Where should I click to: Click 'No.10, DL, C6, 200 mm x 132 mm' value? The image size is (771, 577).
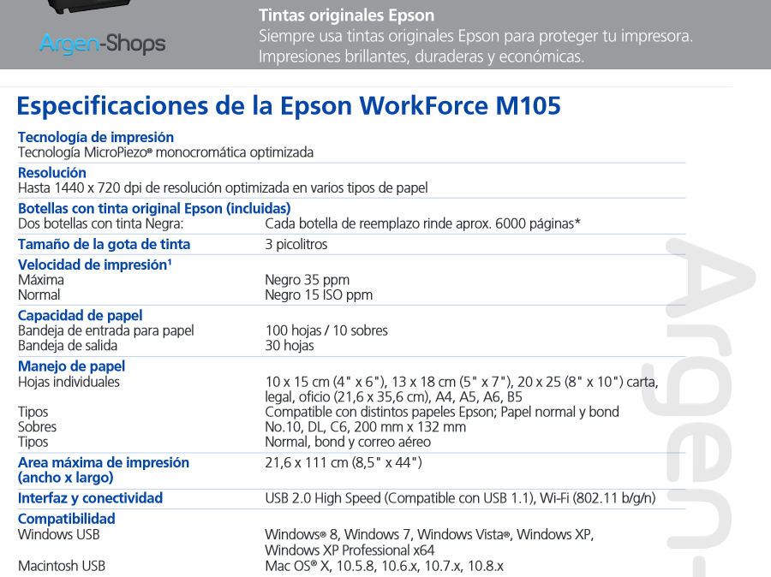tap(365, 427)
